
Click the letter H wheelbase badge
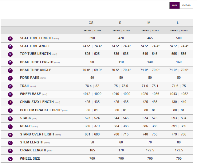pos(10,94)
